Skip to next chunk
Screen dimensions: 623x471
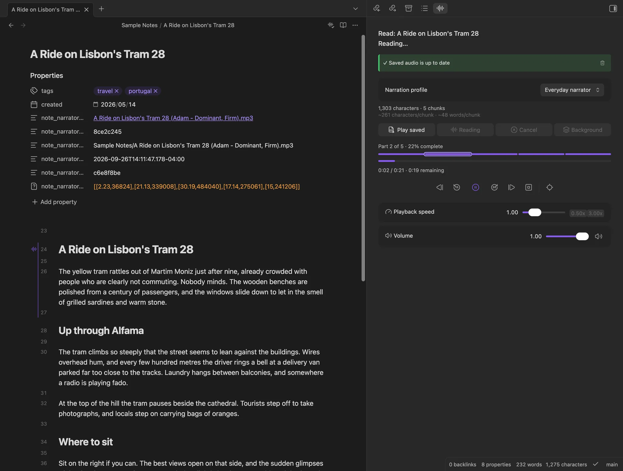pyautogui.click(x=511, y=188)
